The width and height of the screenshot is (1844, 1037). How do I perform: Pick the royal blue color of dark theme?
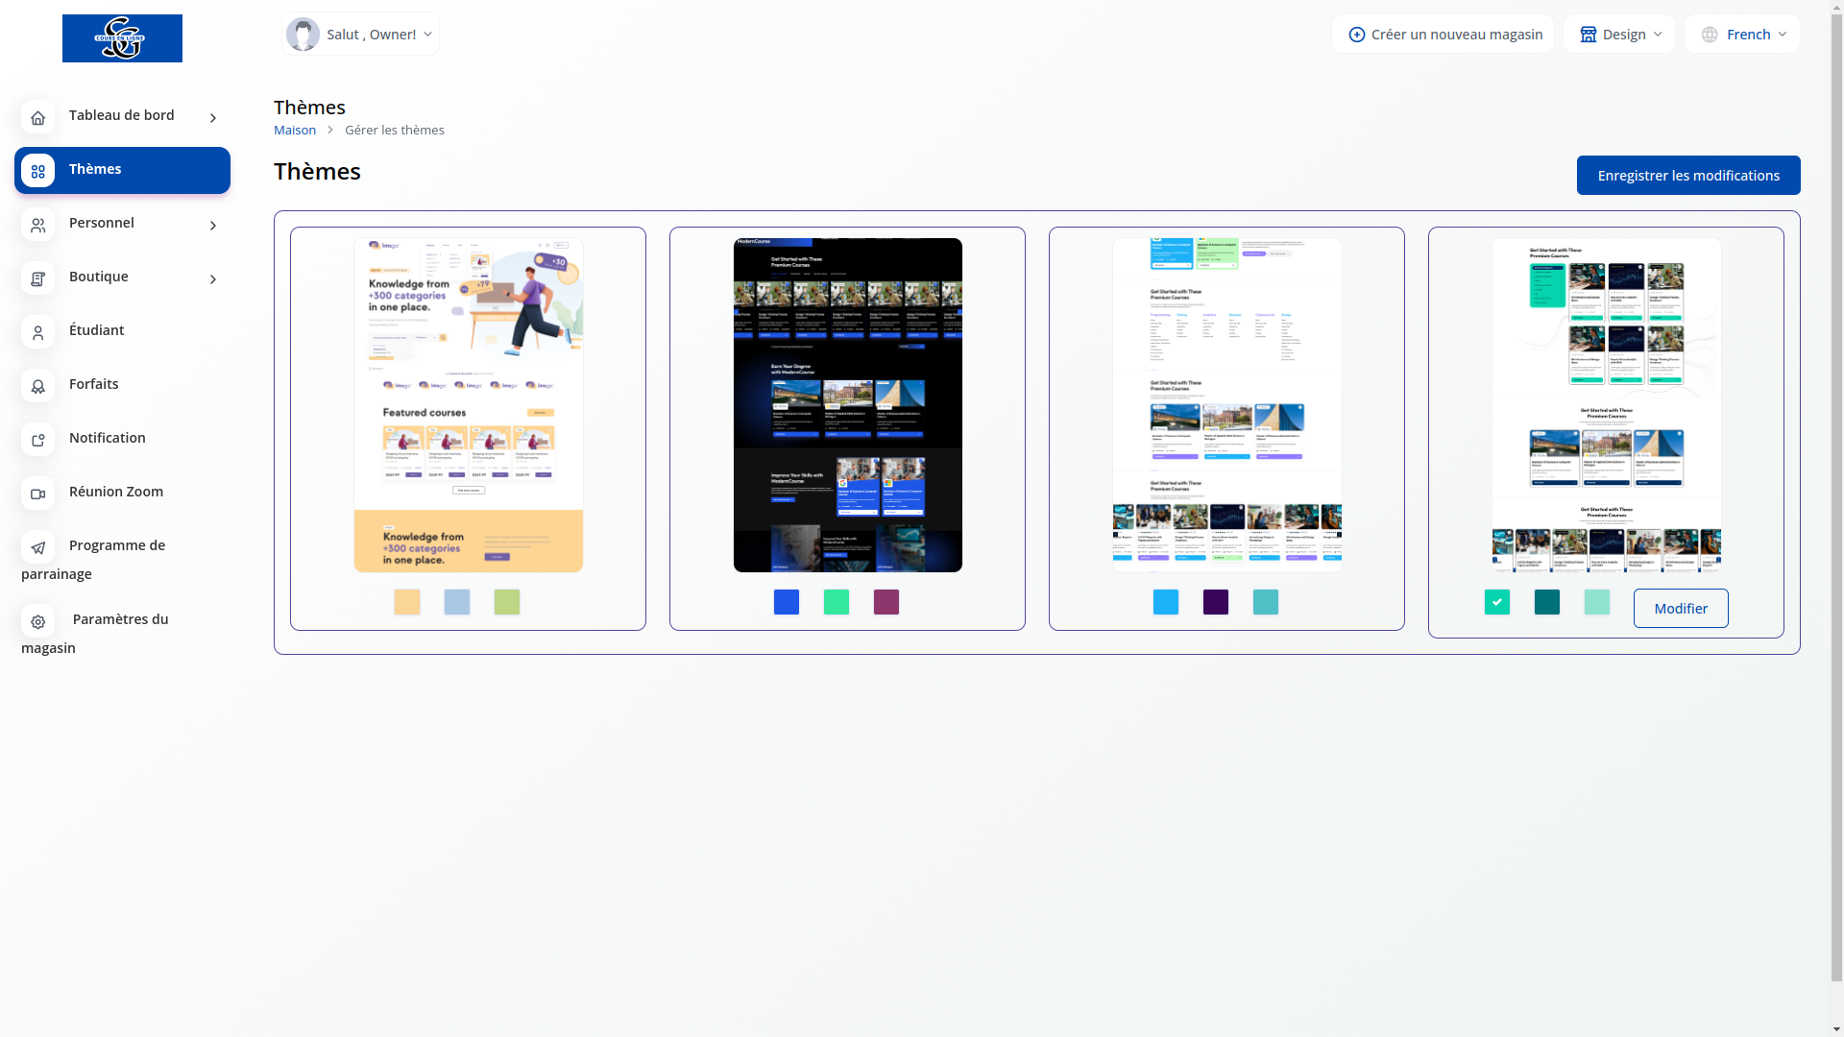[786, 602]
